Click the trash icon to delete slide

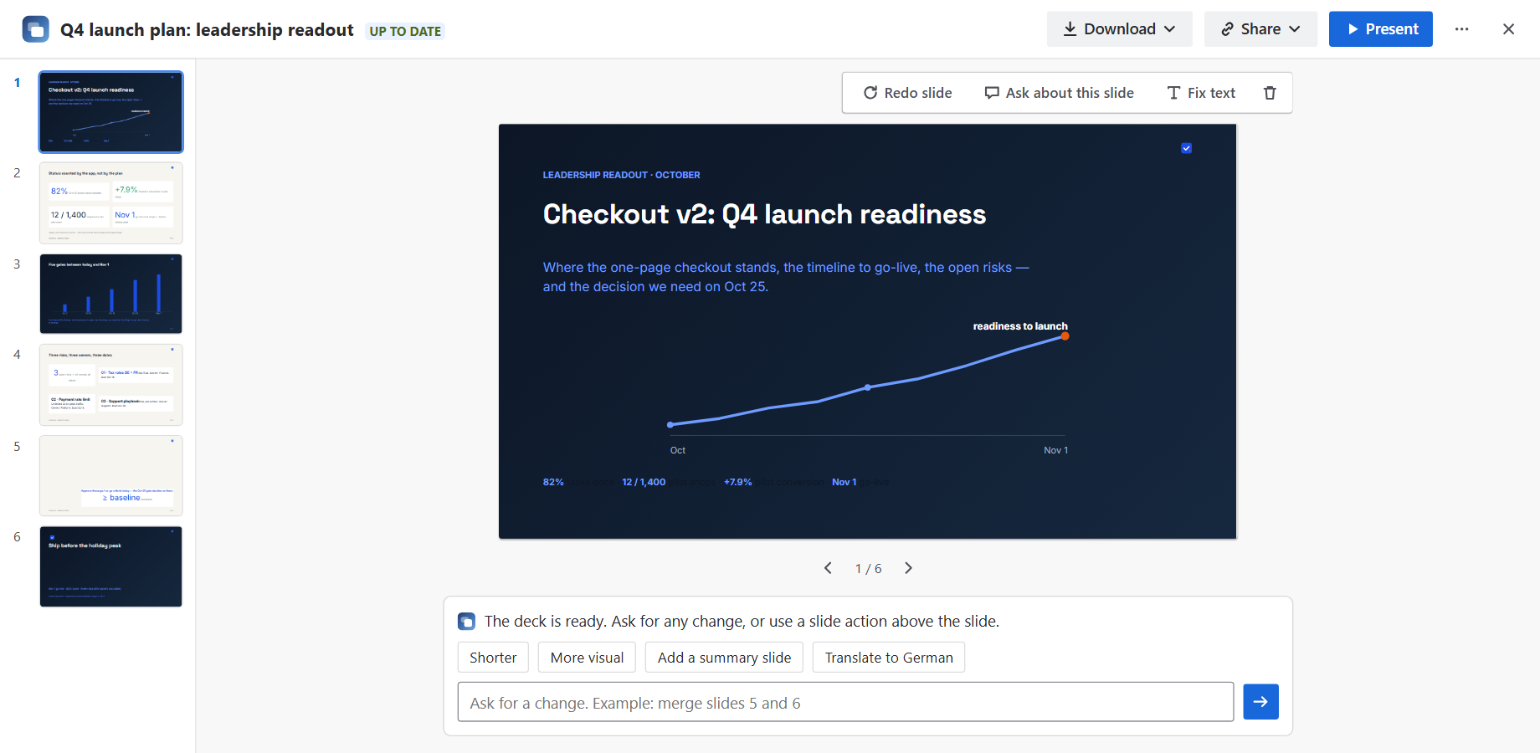pyautogui.click(x=1270, y=93)
